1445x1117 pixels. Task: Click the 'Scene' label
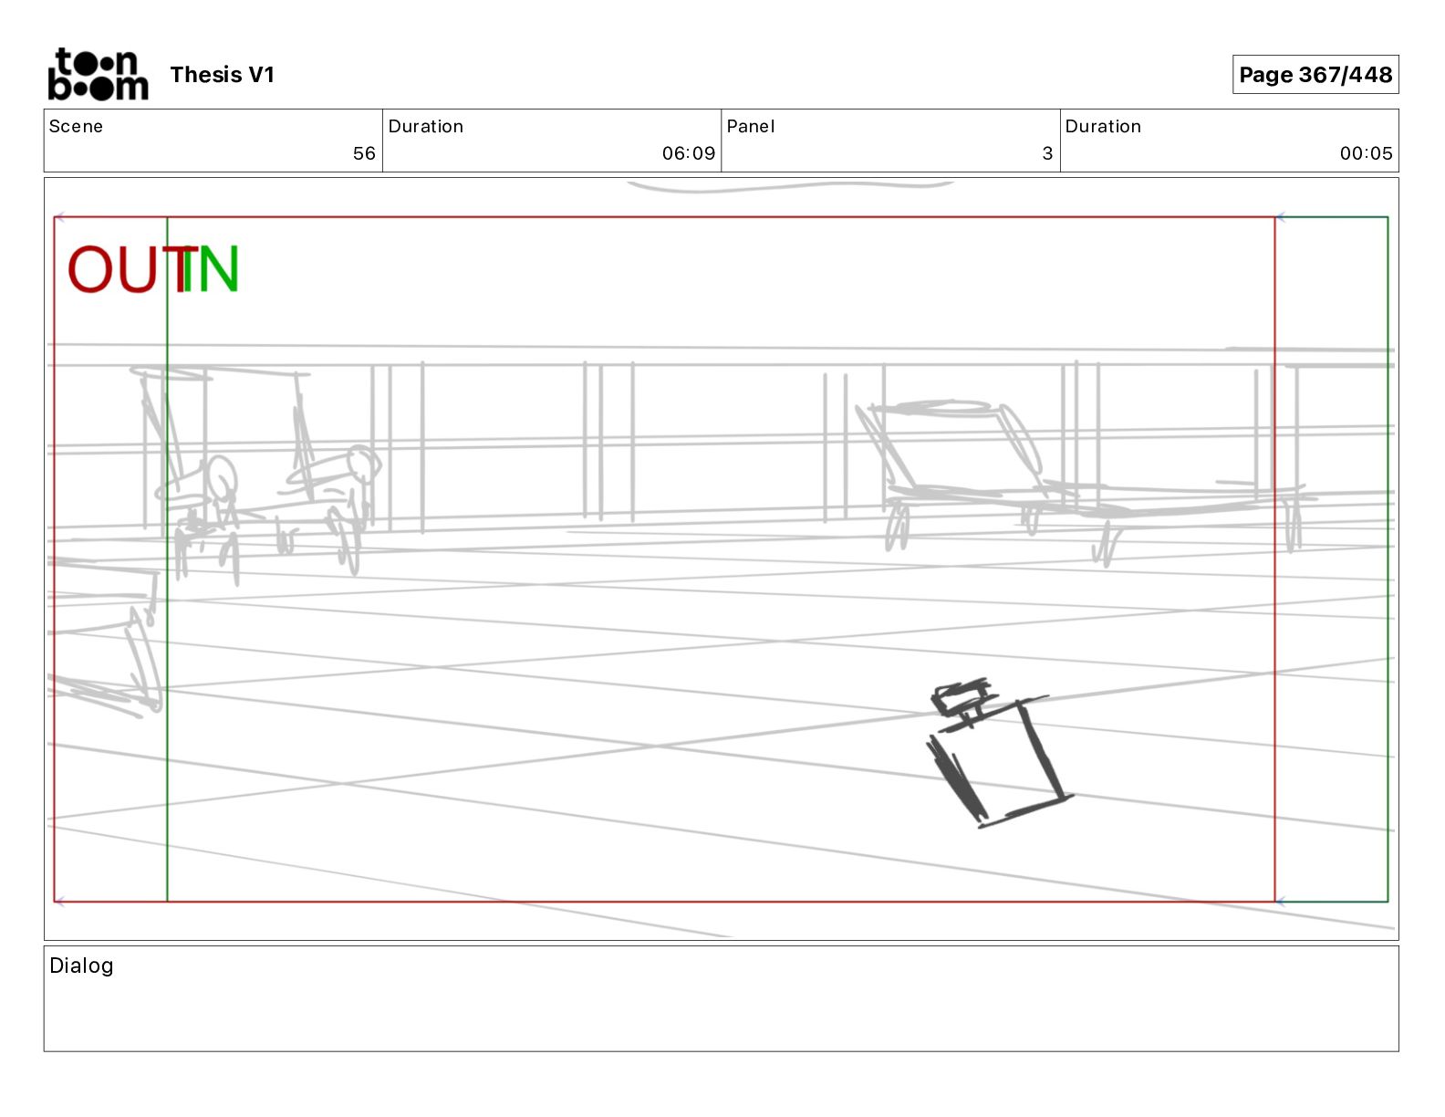pyautogui.click(x=76, y=126)
